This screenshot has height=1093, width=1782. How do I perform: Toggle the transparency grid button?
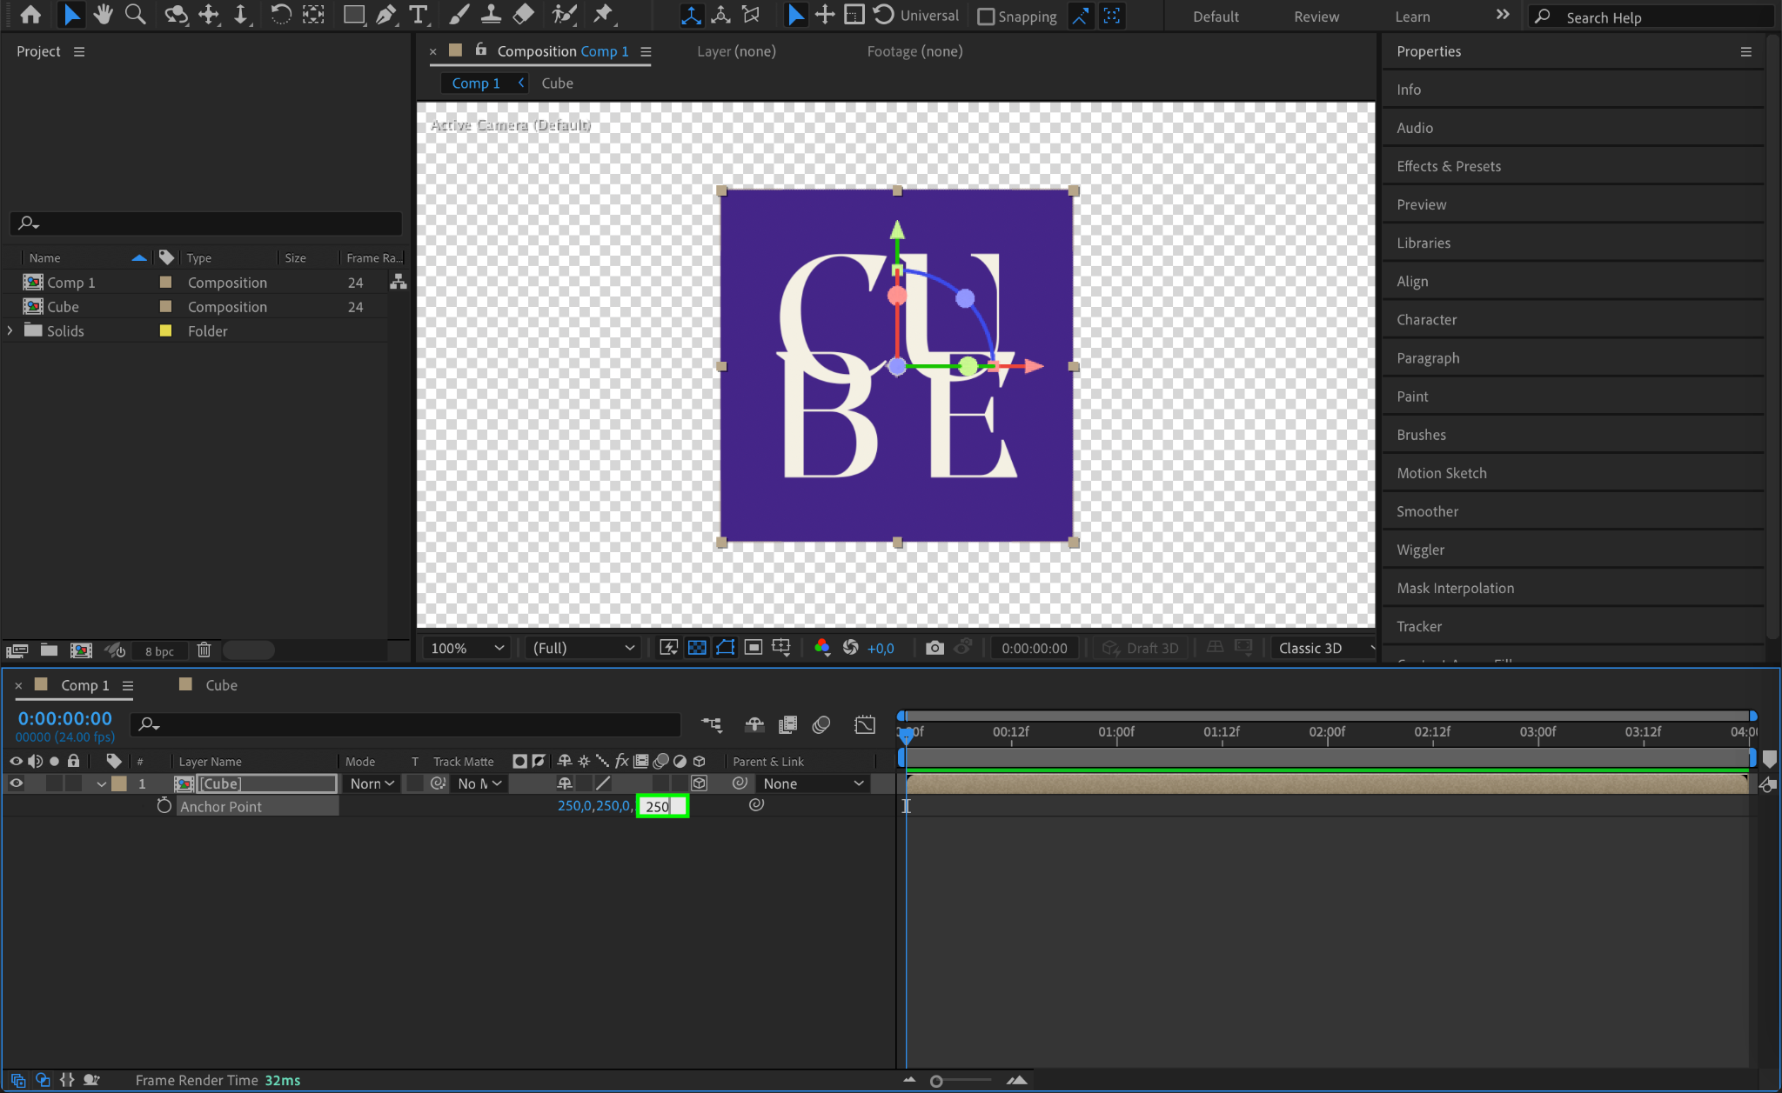click(697, 648)
